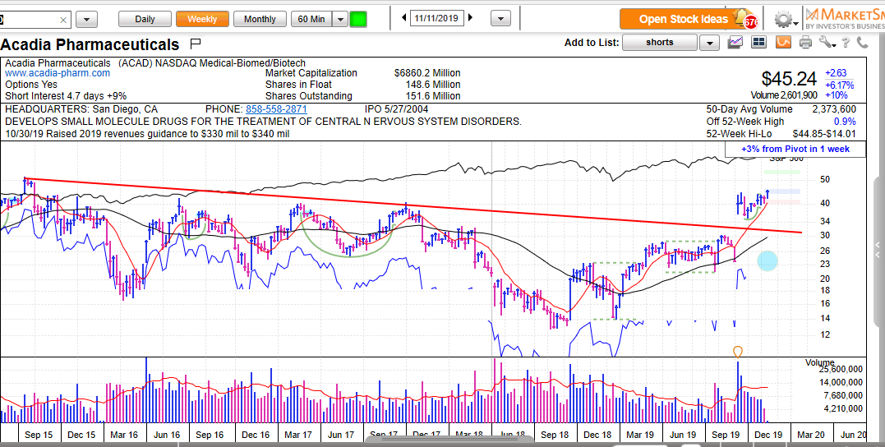This screenshot has height=447, width=885.
Task: Select the Weekly chart tab
Action: coord(203,19)
